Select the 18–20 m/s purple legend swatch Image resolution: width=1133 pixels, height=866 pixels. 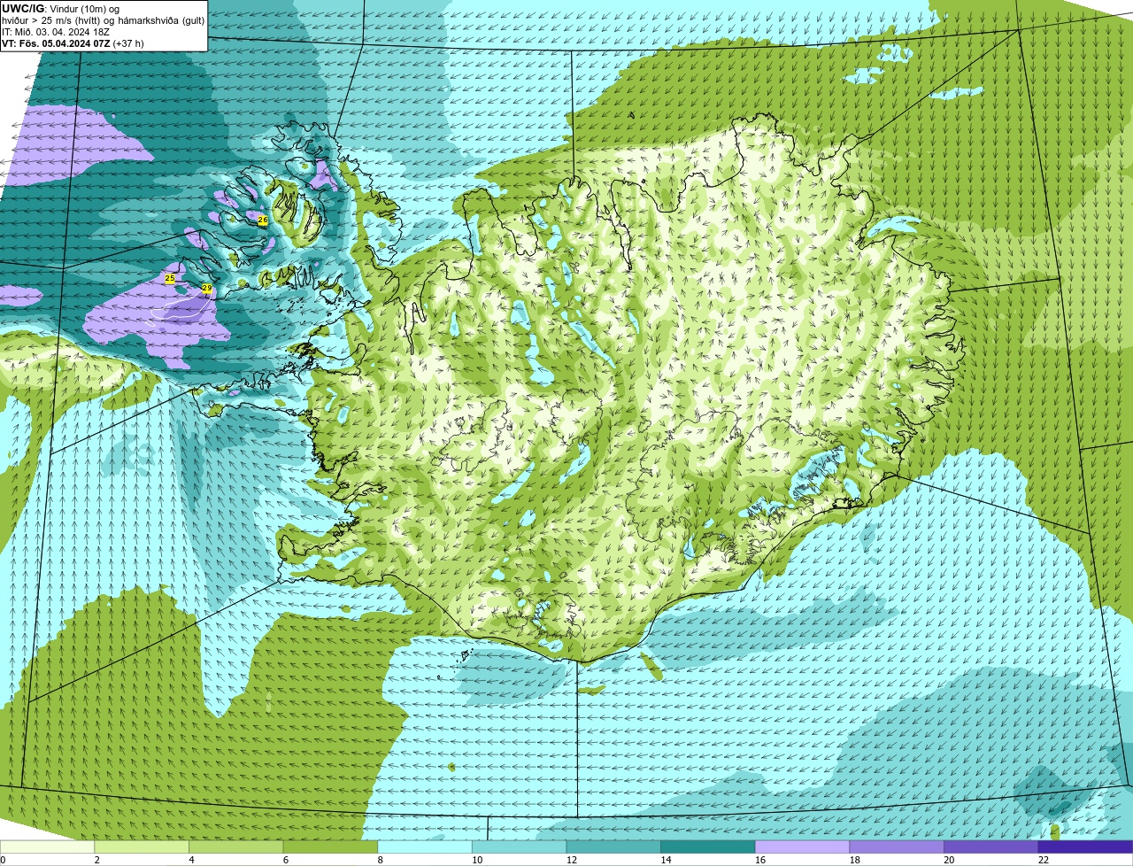click(x=897, y=847)
